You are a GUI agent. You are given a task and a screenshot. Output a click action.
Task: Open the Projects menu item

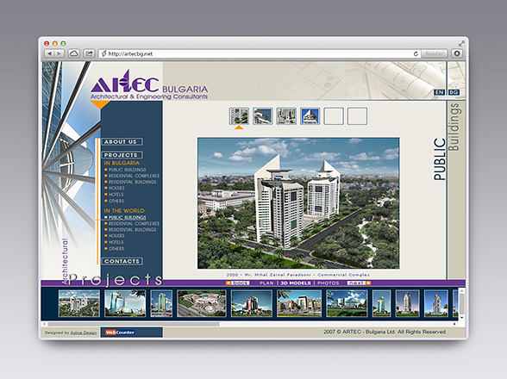click(122, 155)
